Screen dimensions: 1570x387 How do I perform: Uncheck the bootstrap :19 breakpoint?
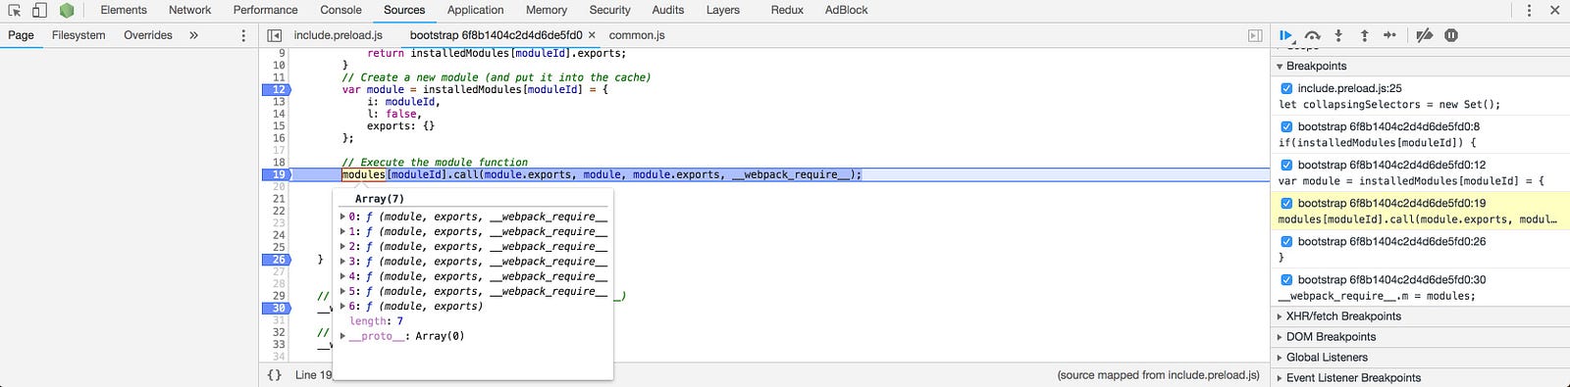[x=1286, y=203]
